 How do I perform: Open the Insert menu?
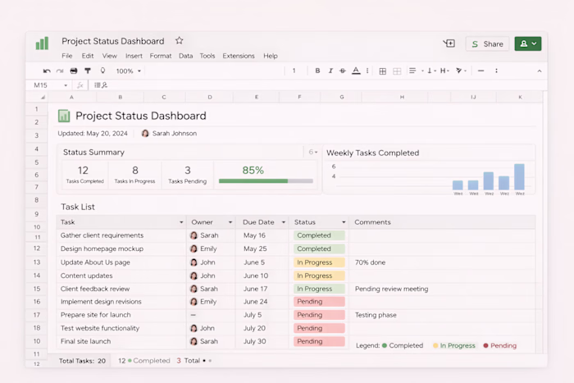click(x=134, y=56)
